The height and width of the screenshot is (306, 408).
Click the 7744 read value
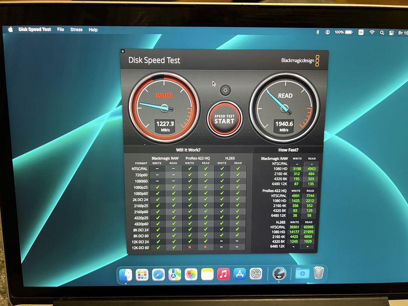coord(310,196)
